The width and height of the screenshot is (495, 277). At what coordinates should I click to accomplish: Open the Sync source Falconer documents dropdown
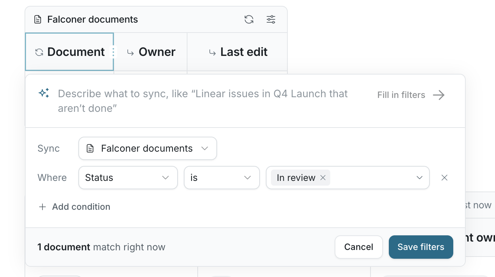148,148
